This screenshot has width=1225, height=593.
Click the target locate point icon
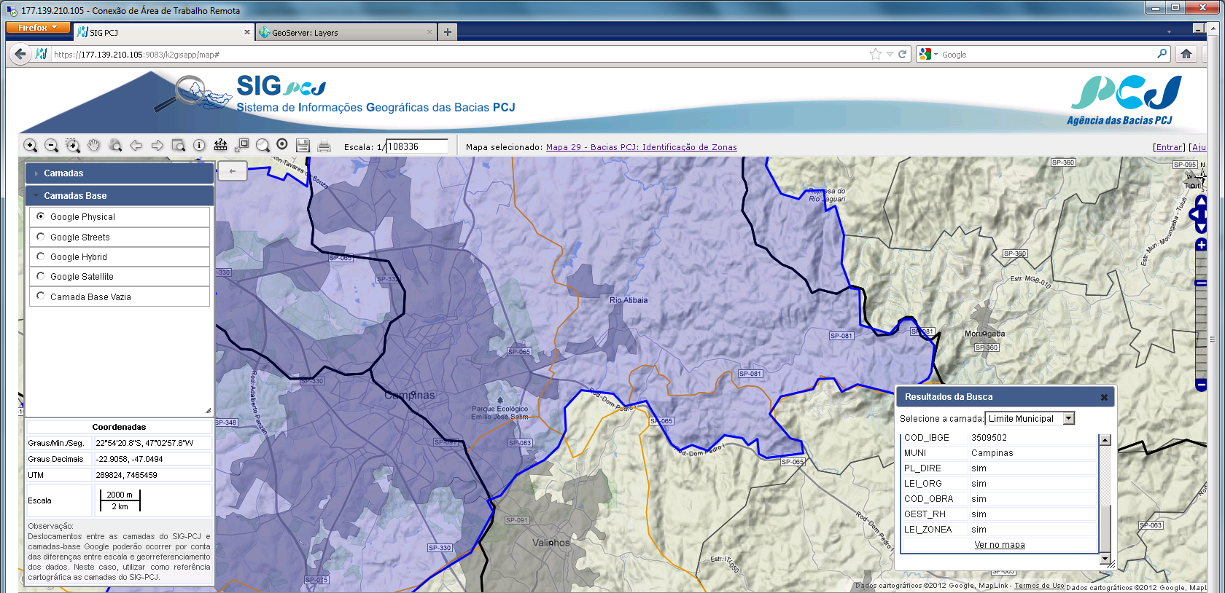pos(282,144)
